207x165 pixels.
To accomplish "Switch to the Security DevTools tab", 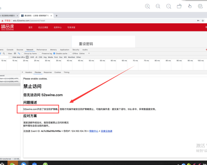I will click(76, 50).
